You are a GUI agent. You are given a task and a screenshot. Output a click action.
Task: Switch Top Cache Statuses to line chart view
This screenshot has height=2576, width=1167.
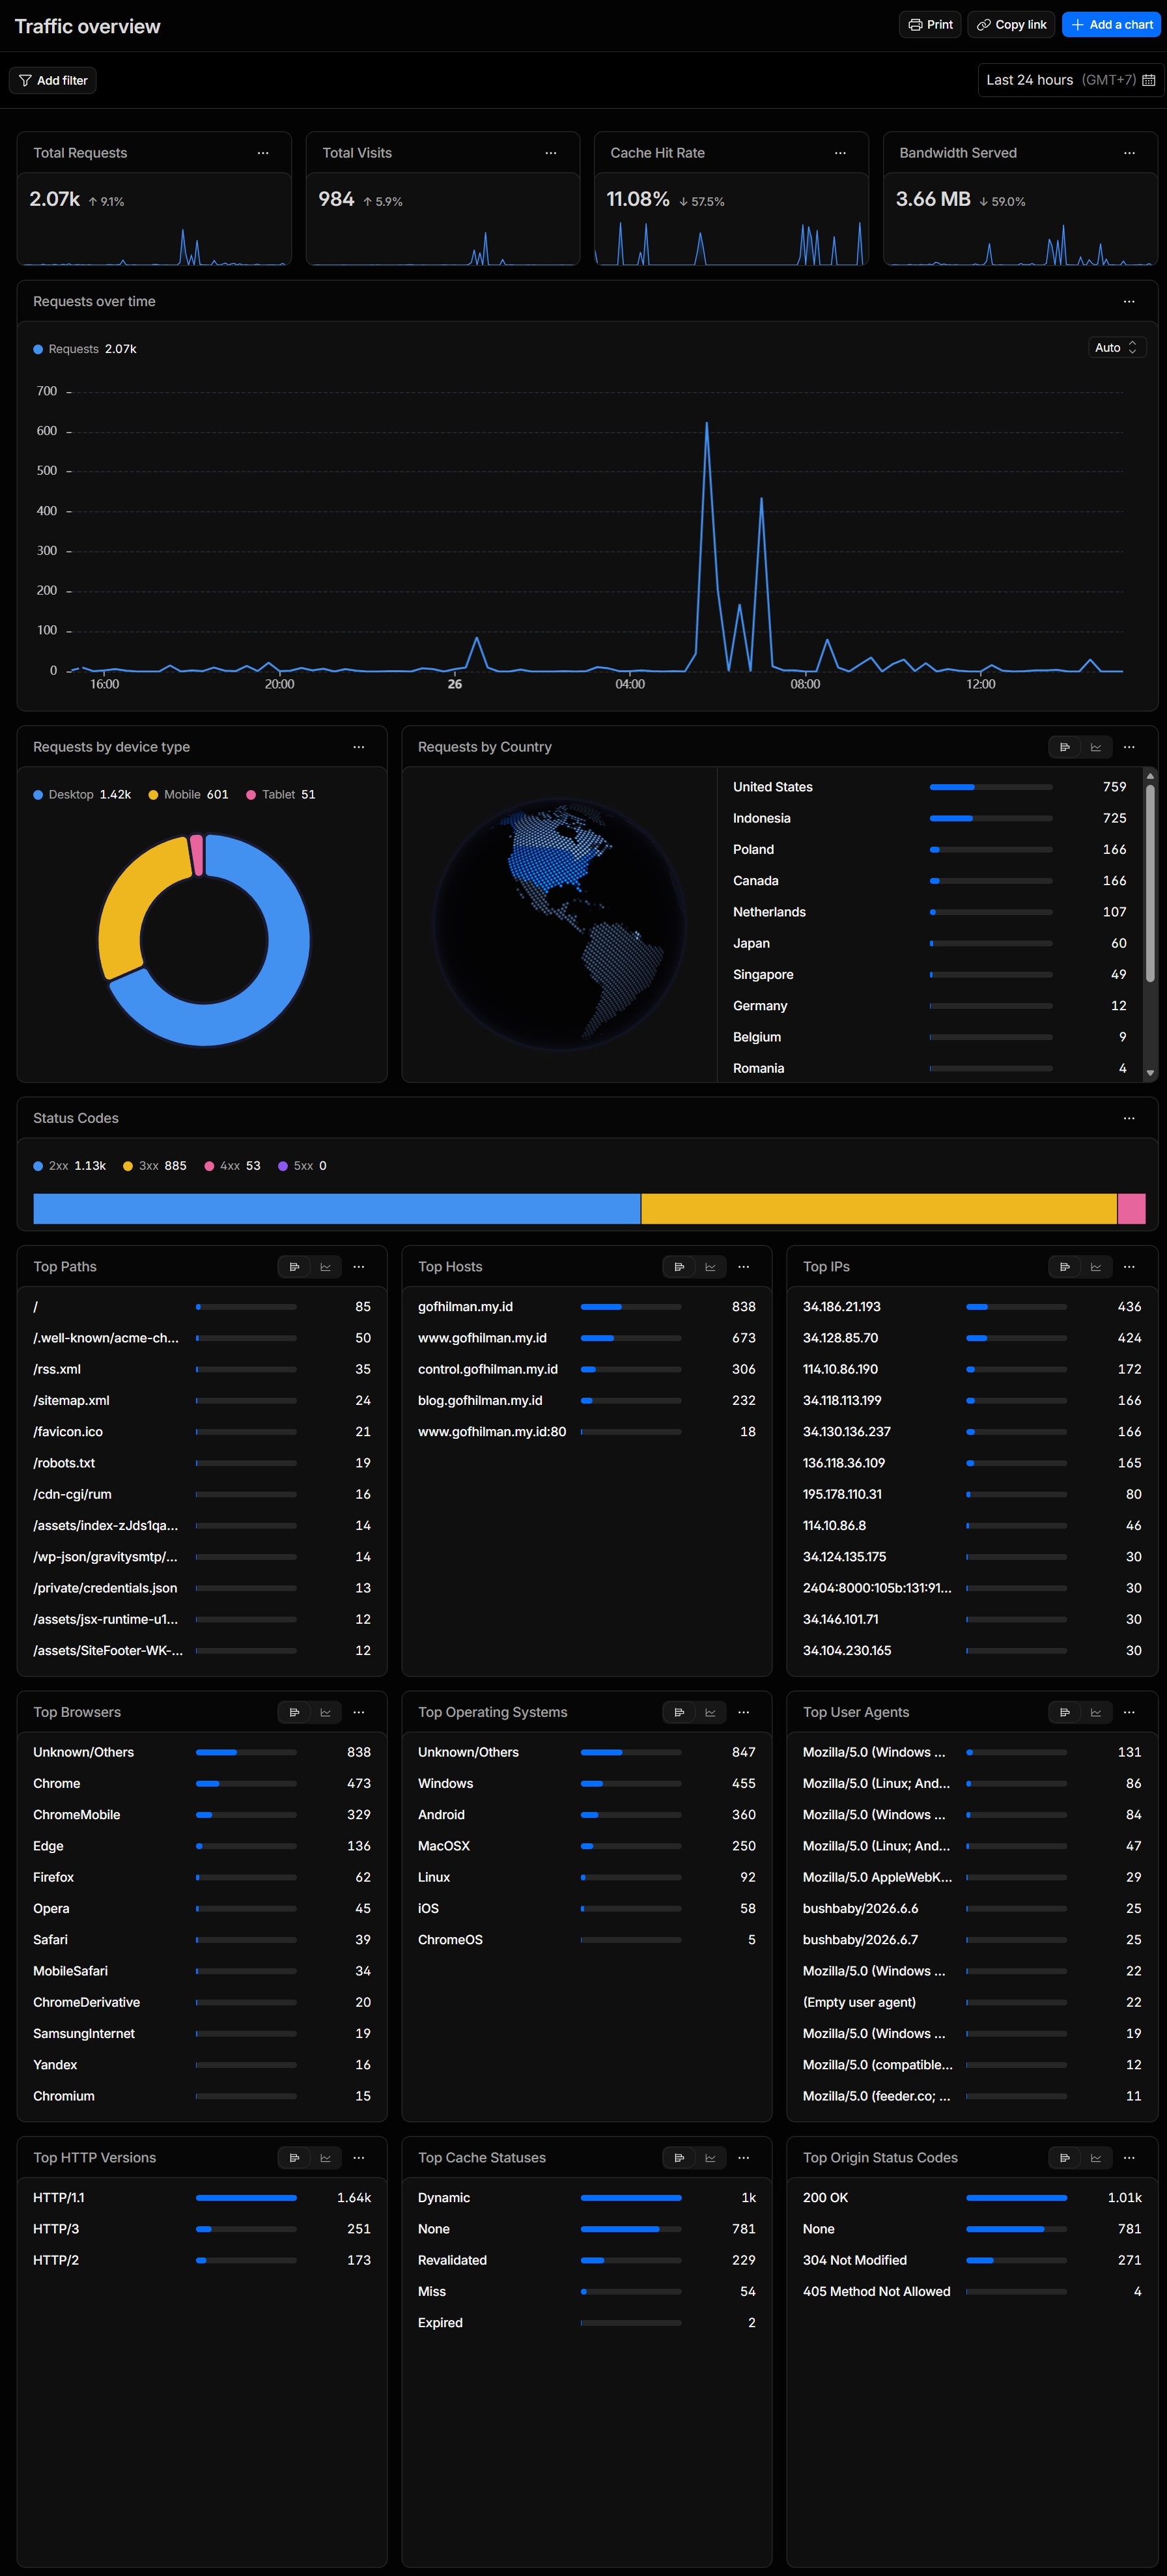[x=711, y=2158]
